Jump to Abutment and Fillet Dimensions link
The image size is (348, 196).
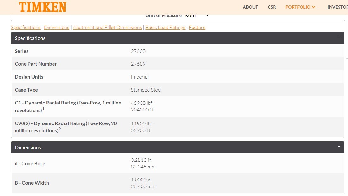click(107, 28)
